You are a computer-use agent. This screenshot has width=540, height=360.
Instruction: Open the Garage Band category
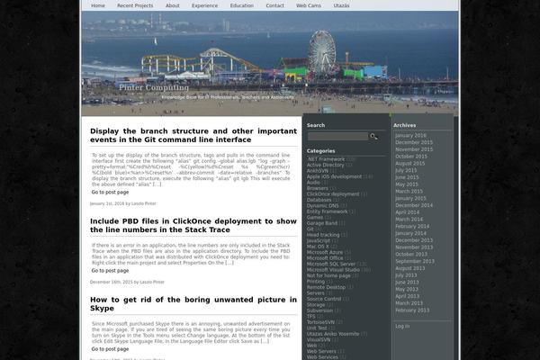coord(322,223)
